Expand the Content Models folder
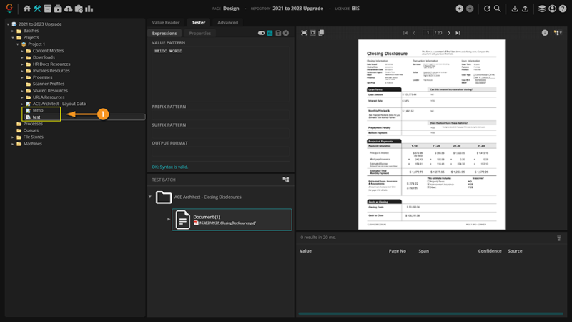 tap(22, 51)
